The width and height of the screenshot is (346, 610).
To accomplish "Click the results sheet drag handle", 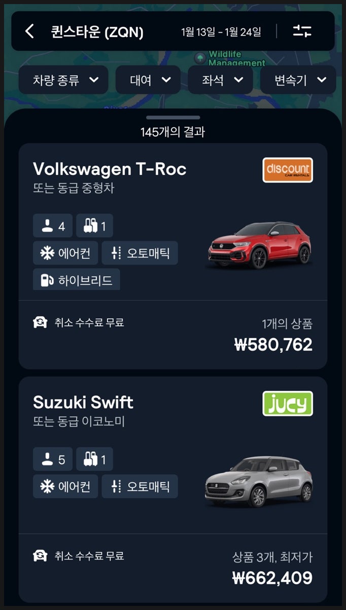I will point(173,117).
